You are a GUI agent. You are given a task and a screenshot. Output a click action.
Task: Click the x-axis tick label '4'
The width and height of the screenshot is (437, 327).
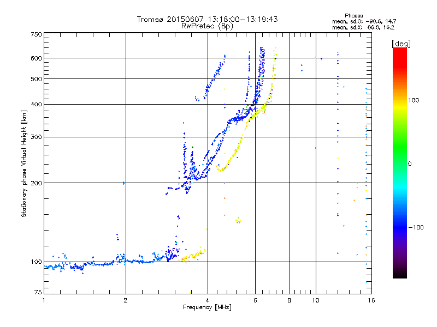pyautogui.click(x=208, y=300)
